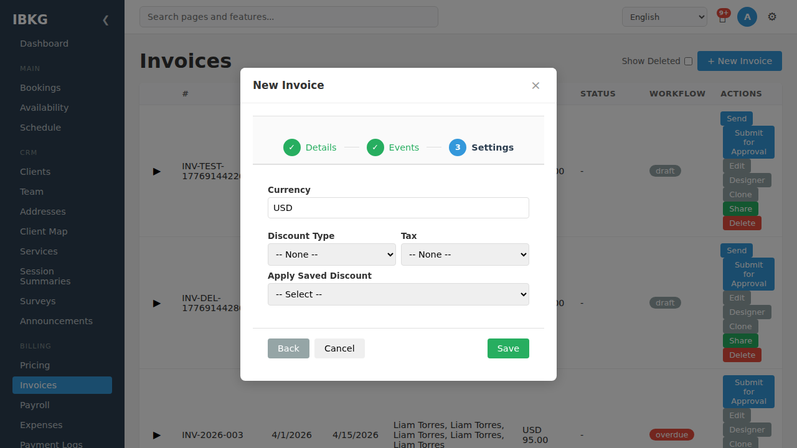Open Surveys in the sidebar

(x=62, y=301)
